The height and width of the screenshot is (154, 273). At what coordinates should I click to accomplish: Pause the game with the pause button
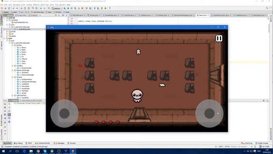[219, 38]
